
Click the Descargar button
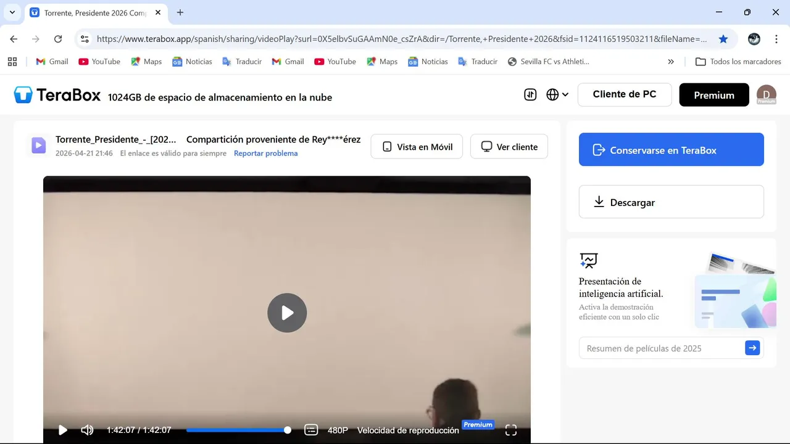click(x=671, y=202)
